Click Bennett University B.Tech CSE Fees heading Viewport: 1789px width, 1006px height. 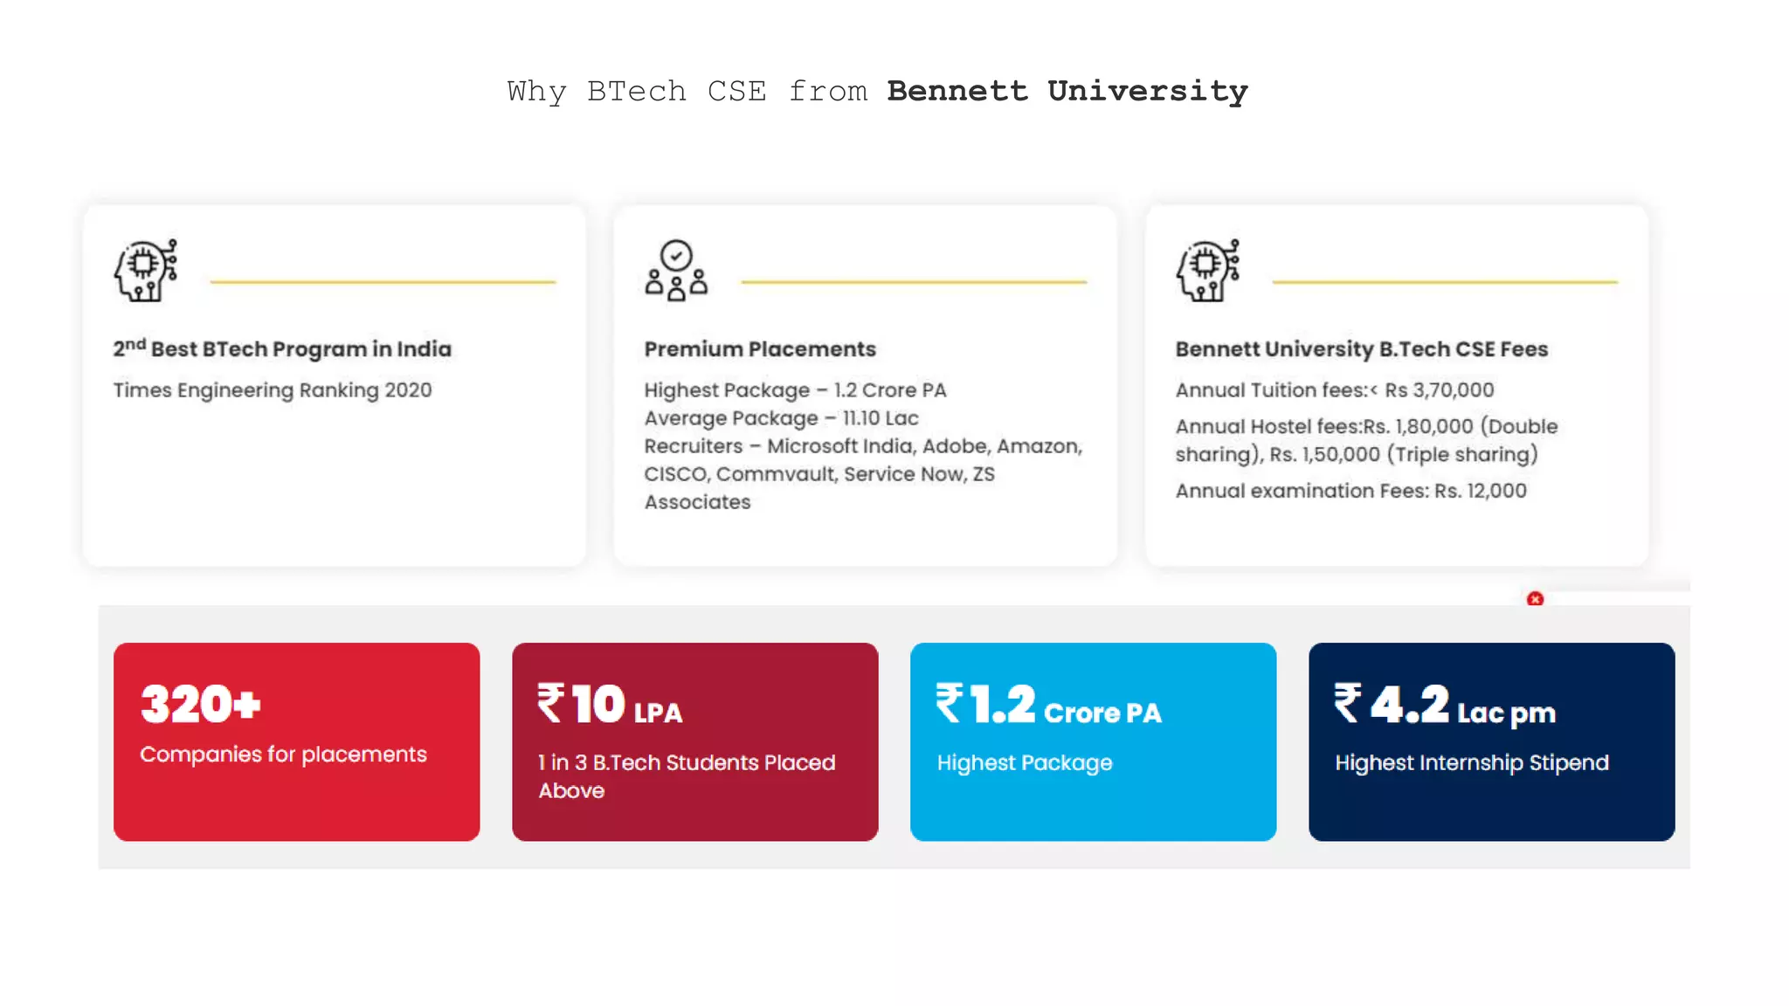1361,349
